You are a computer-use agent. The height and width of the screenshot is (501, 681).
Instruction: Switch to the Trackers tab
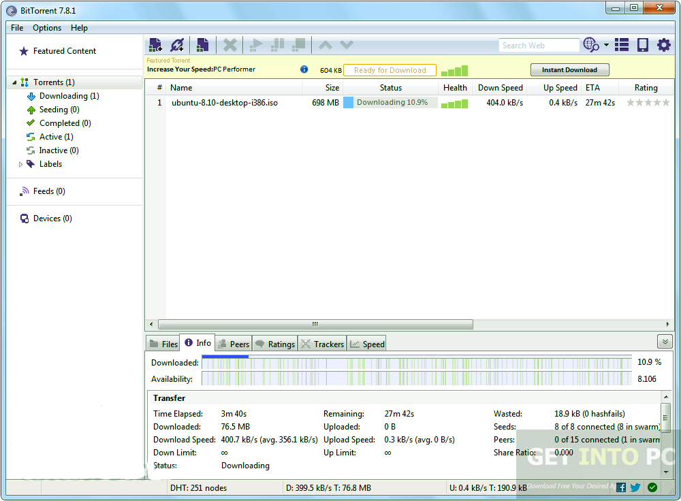(322, 344)
